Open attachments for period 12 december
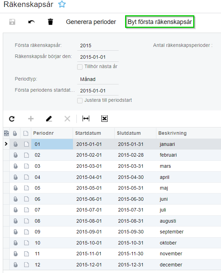Image resolution: width=221 pixels, height=273 pixels. (16, 265)
